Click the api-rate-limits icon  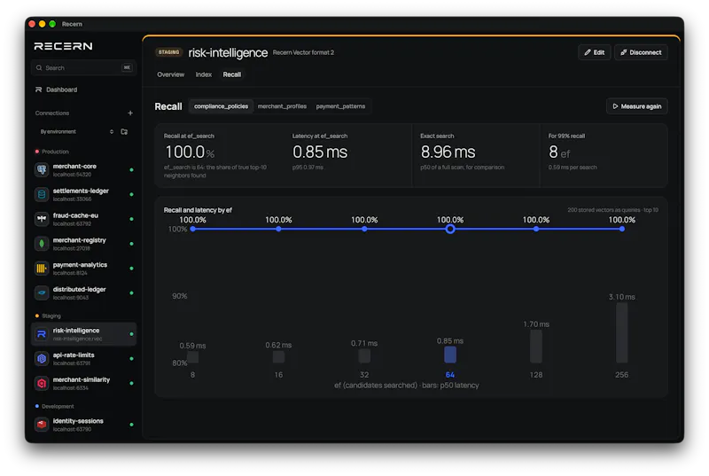(x=42, y=358)
